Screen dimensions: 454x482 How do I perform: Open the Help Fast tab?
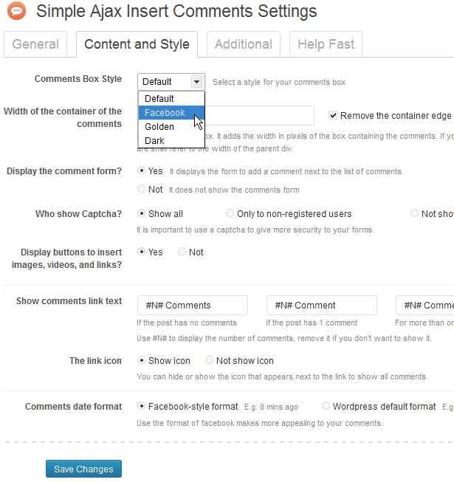[x=326, y=44]
